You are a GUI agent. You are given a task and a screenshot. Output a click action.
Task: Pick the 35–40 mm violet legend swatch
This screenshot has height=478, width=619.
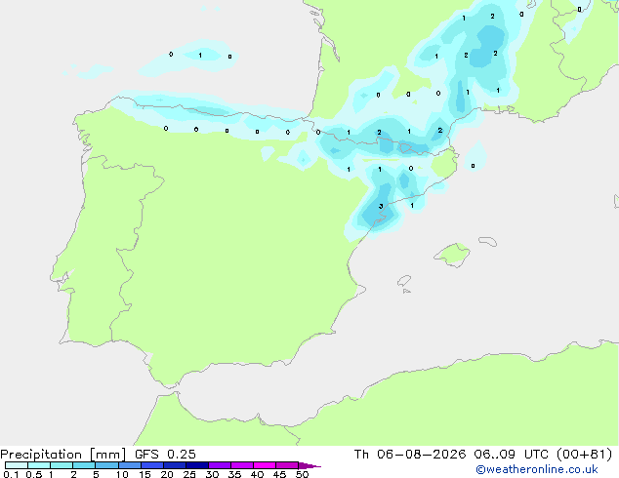(242, 465)
